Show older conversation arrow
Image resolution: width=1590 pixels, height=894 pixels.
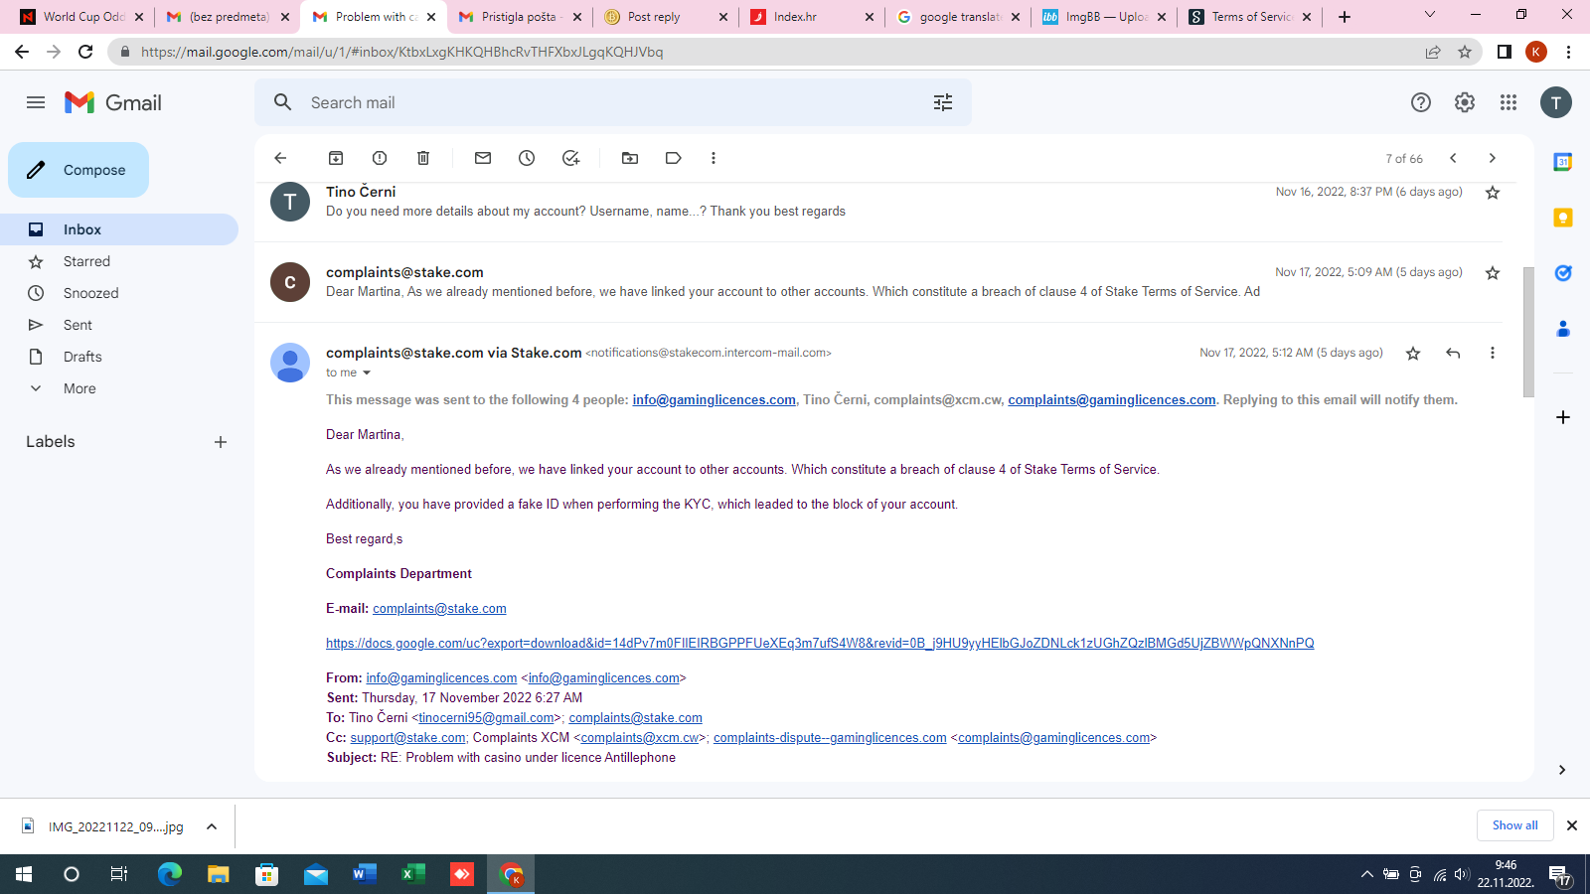click(x=1492, y=158)
